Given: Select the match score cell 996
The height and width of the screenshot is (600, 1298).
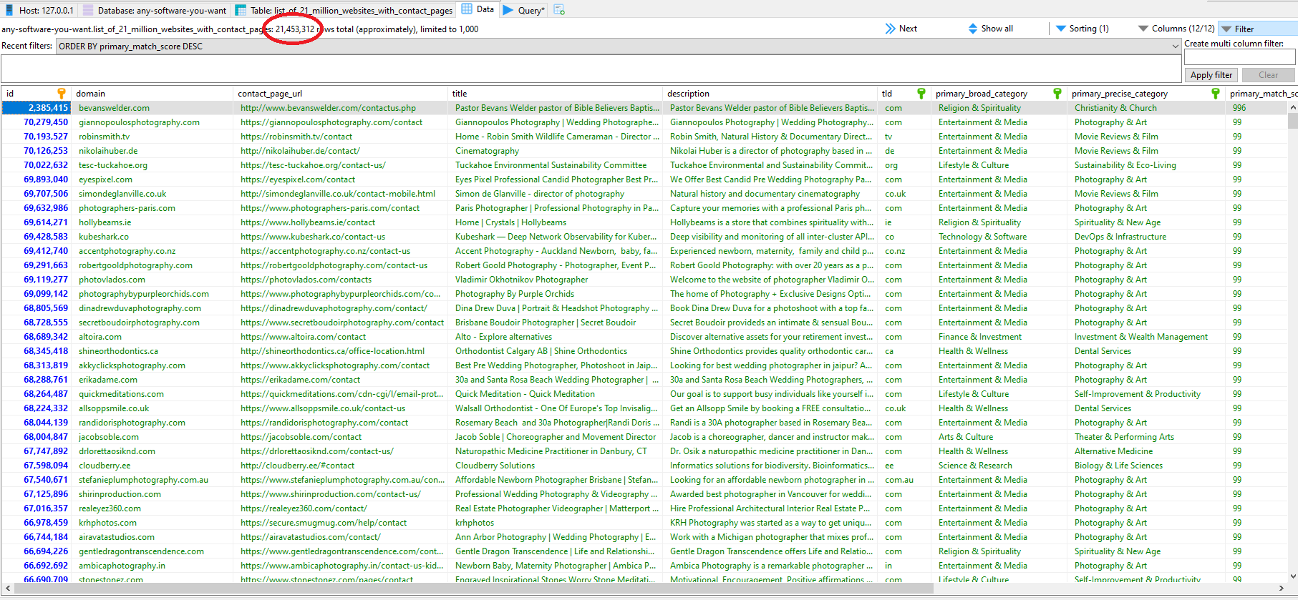Looking at the screenshot, I should coord(1256,108).
